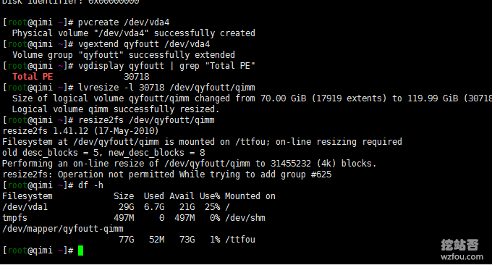Viewport: 492px width, 265px height.
Task: Click the value 30718 after Total PE
Action: 137,77
